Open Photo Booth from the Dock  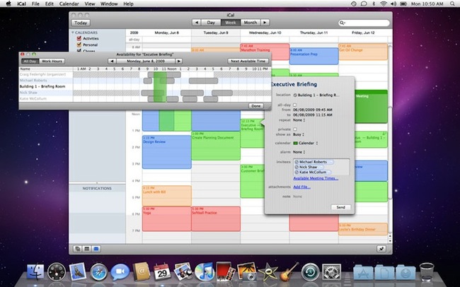(x=225, y=271)
